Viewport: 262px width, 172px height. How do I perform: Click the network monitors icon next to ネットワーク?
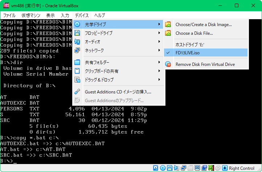click(x=77, y=50)
